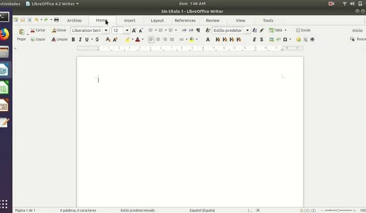The width and height of the screenshot is (366, 213).
Task: Increase paragraph indent
Action: (184, 31)
